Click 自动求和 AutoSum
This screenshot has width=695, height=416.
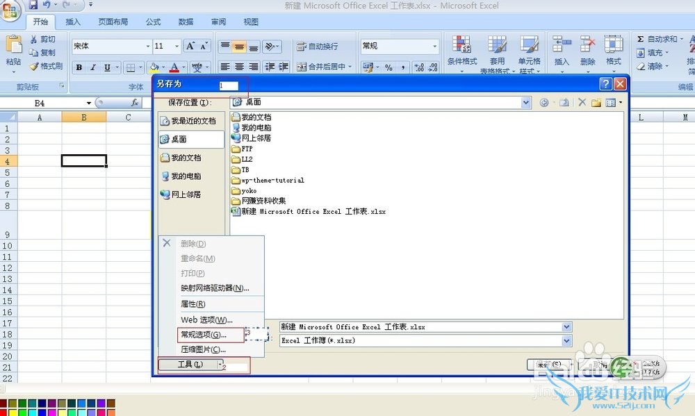pos(657,40)
